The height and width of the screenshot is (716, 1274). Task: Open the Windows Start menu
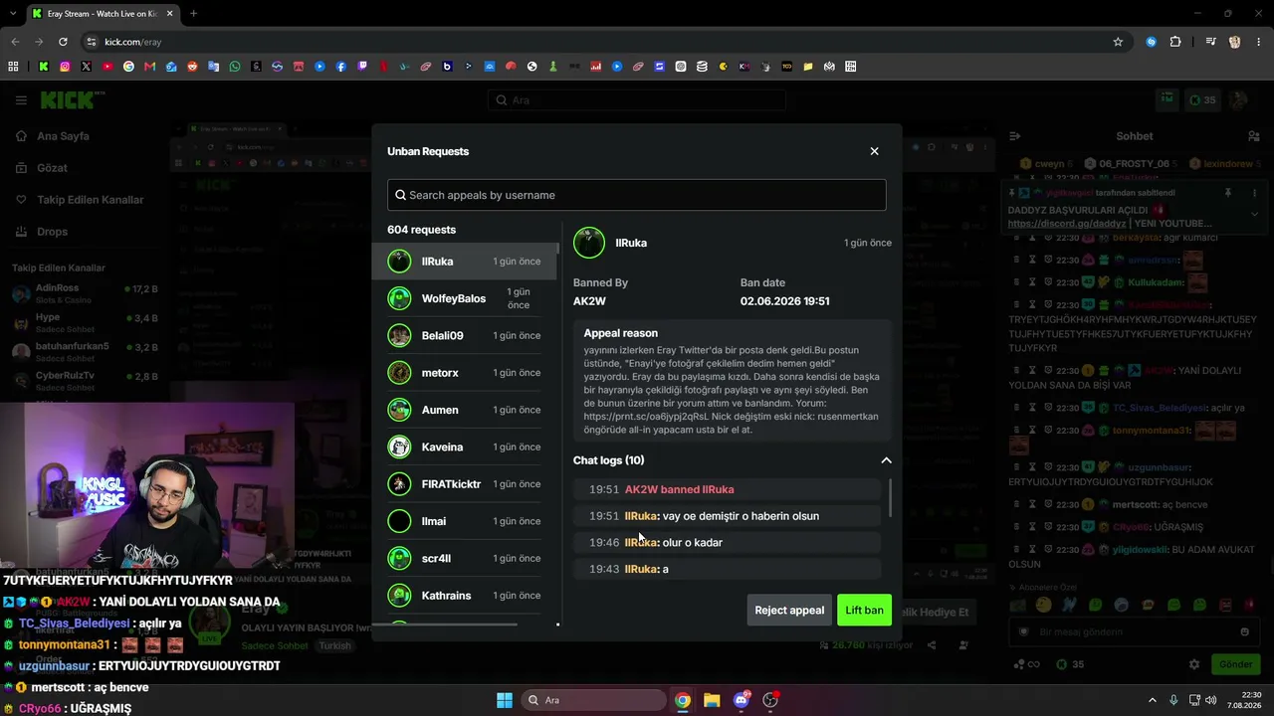pyautogui.click(x=505, y=700)
